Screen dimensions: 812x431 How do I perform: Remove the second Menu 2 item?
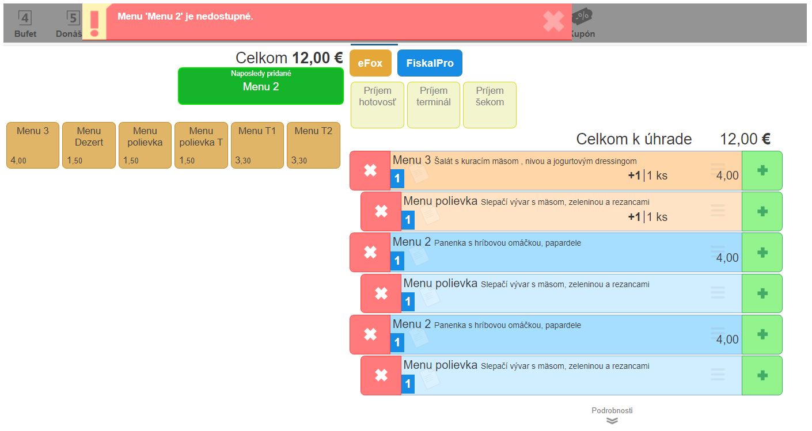pos(370,334)
